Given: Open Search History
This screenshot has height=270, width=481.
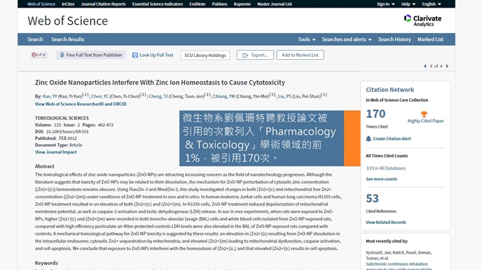Looking at the screenshot, I should coord(394,39).
